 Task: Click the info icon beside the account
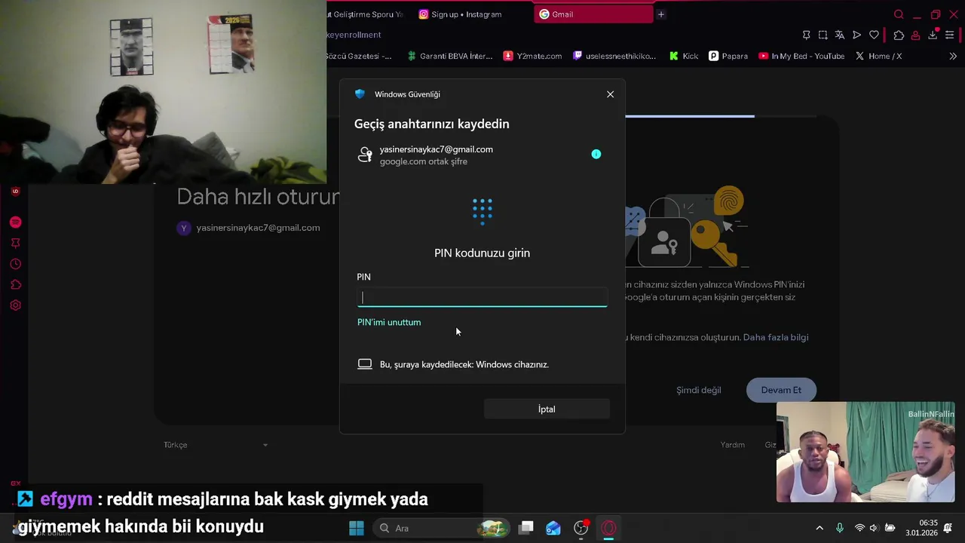(x=596, y=154)
